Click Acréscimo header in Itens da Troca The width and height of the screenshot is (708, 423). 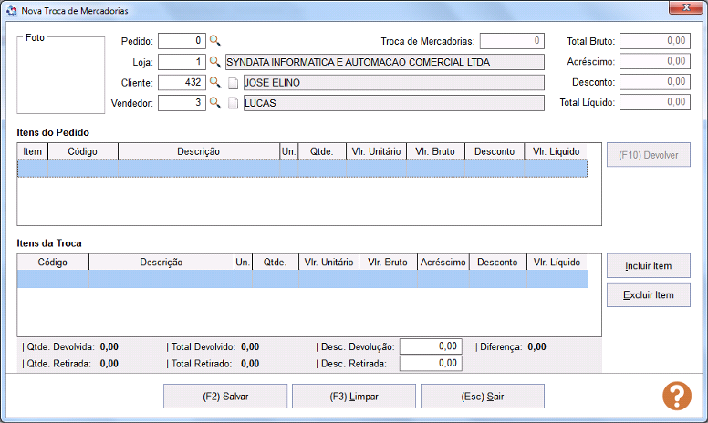click(442, 263)
